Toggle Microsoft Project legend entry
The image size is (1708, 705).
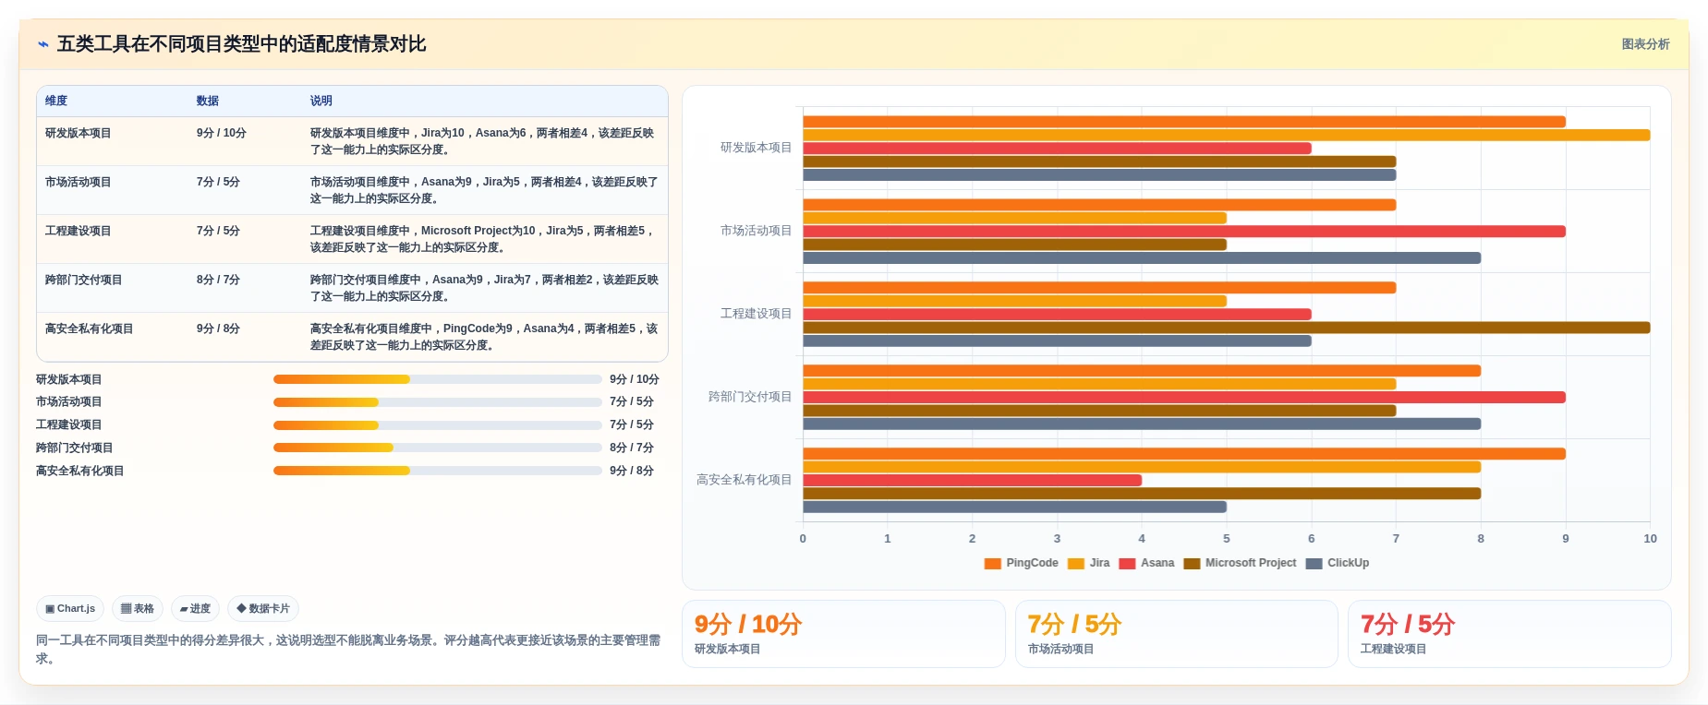(1240, 563)
